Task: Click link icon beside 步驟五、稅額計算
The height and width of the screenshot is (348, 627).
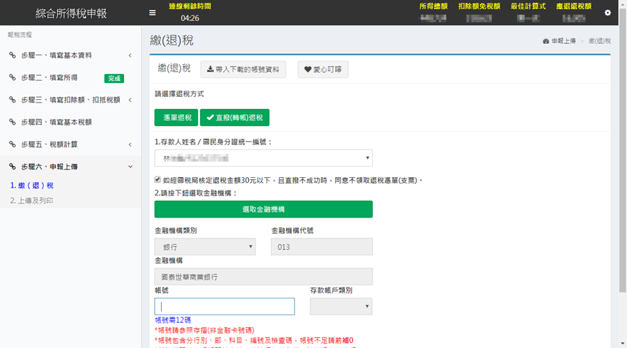Action: [12, 144]
